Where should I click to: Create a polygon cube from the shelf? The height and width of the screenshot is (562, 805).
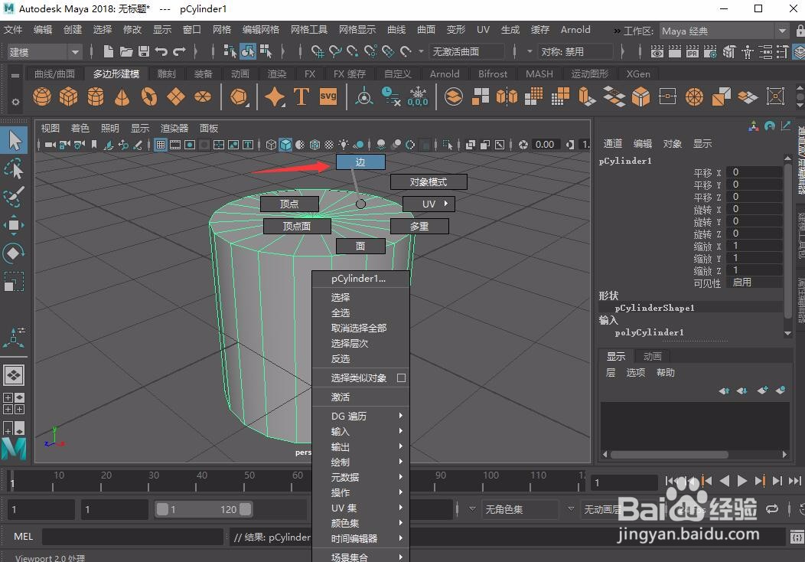68,96
